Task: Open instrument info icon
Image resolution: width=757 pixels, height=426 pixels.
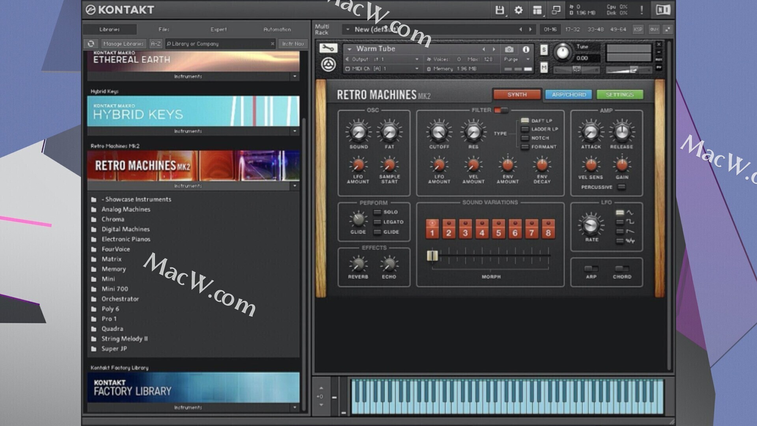Action: (526, 49)
